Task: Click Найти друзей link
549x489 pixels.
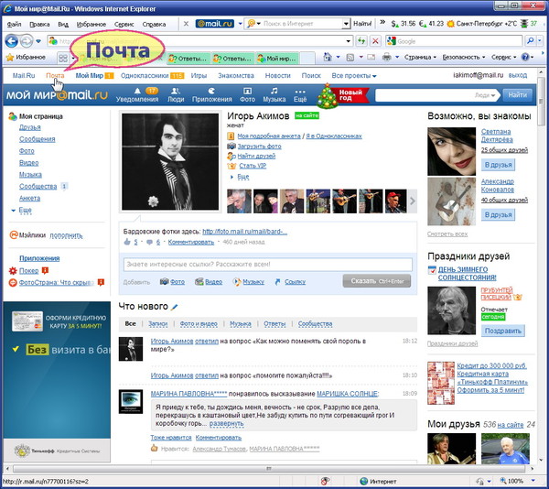Action: [x=256, y=156]
